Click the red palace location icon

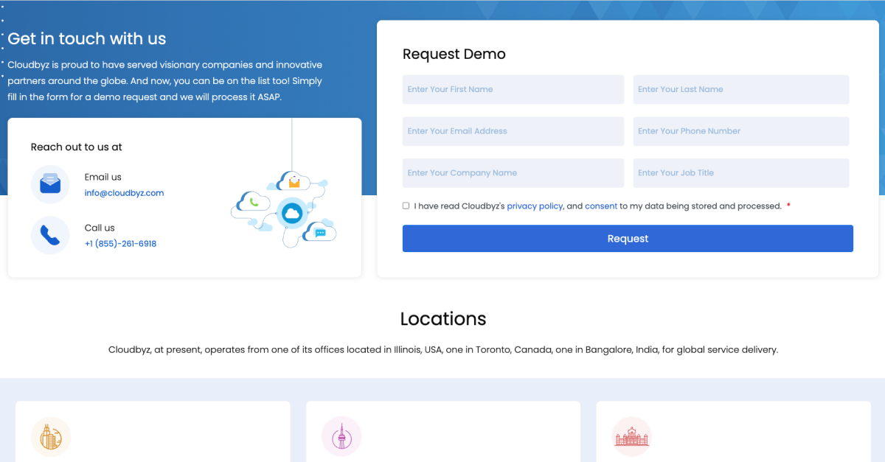(631, 436)
